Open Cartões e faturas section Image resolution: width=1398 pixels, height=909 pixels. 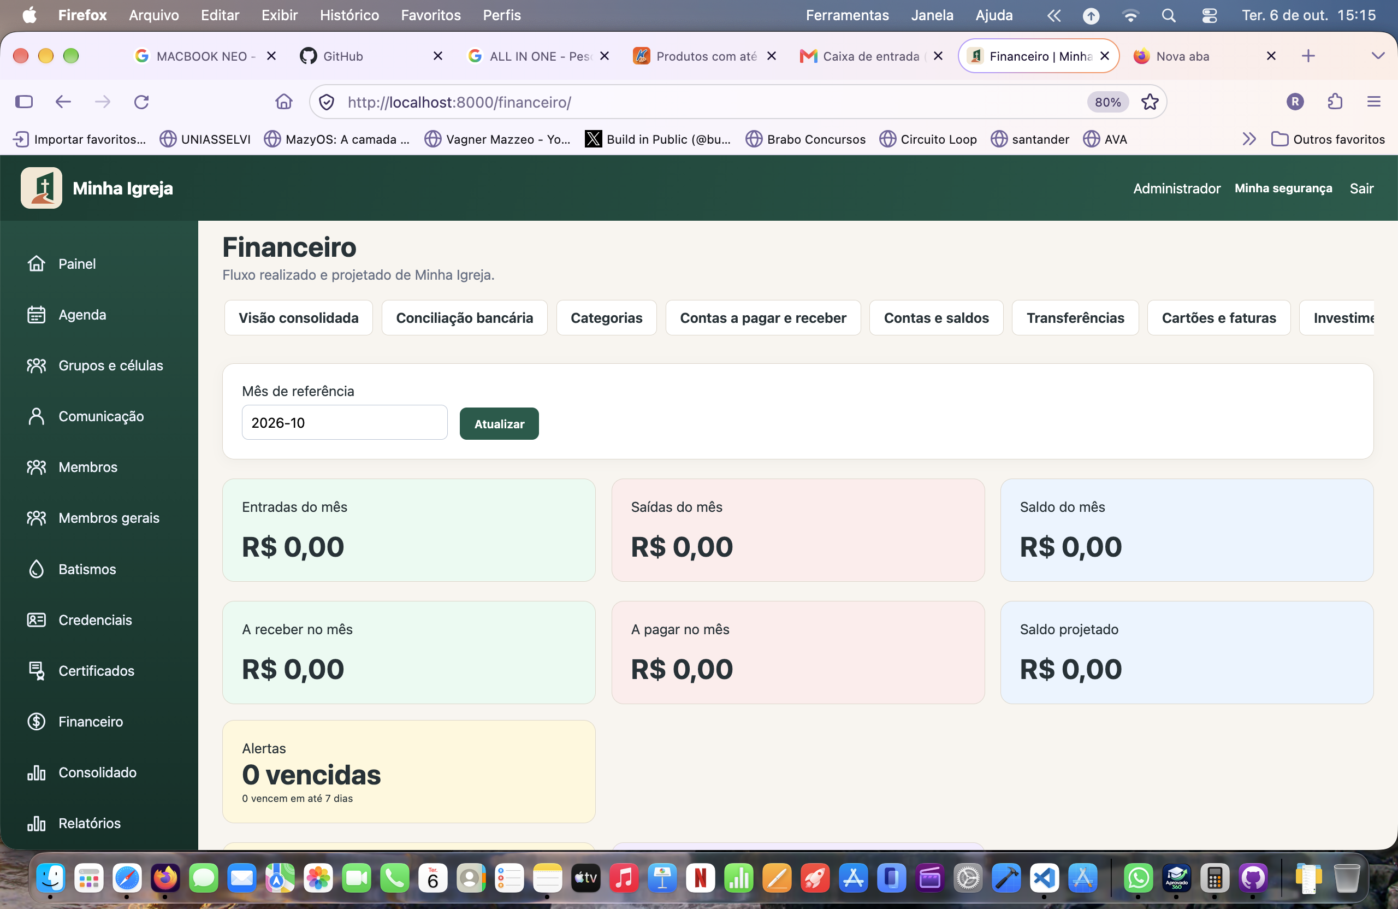tap(1218, 318)
